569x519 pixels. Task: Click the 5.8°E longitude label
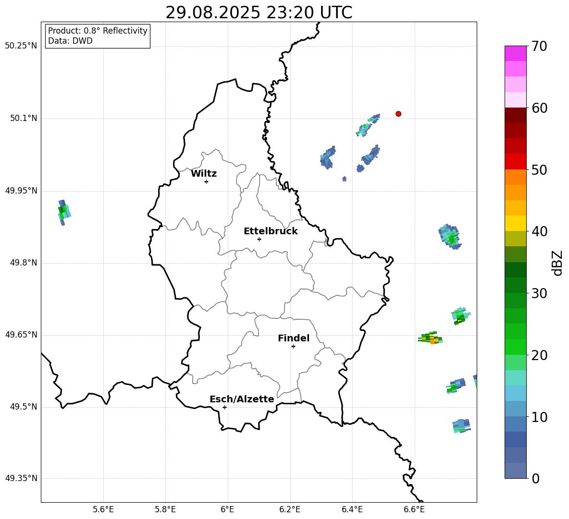tap(165, 509)
